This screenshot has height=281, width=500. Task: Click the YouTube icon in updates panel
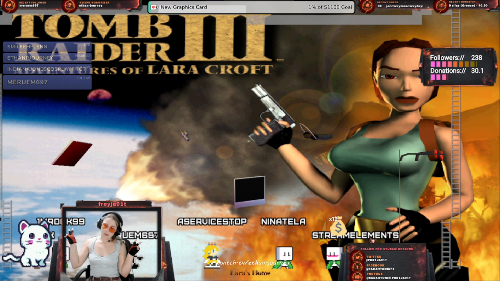357,276
